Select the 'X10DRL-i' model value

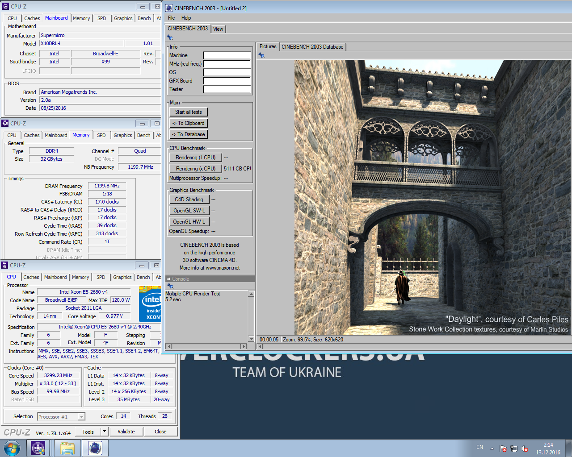pos(50,43)
